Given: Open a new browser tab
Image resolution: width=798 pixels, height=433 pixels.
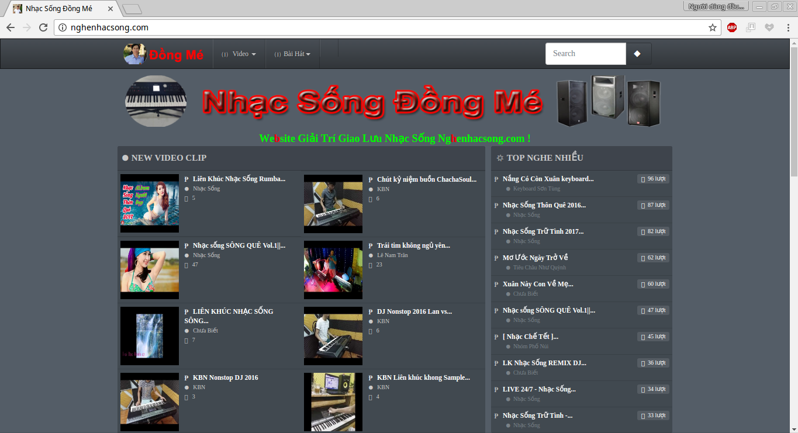Looking at the screenshot, I should tap(132, 9).
